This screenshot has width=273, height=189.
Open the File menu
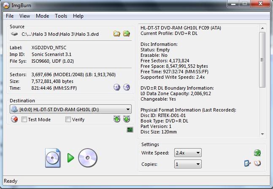(x=10, y=16)
